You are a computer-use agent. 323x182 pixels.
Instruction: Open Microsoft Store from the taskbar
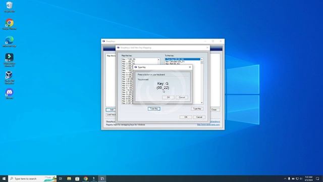(x=77, y=178)
